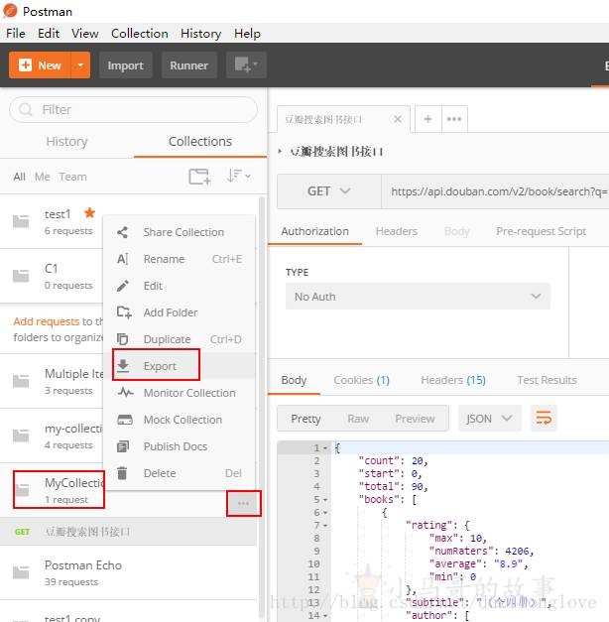The width and height of the screenshot is (609, 622).
Task: Click the share icon in context menu
Action: 123,232
